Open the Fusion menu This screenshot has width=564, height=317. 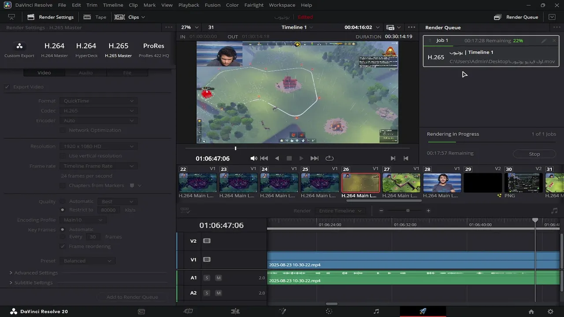pyautogui.click(x=213, y=5)
